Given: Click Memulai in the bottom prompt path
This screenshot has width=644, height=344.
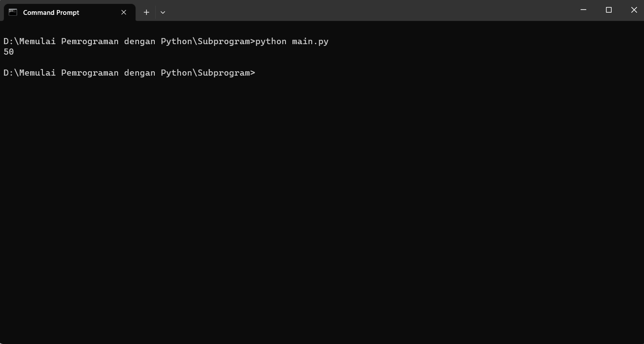Looking at the screenshot, I should [38, 73].
